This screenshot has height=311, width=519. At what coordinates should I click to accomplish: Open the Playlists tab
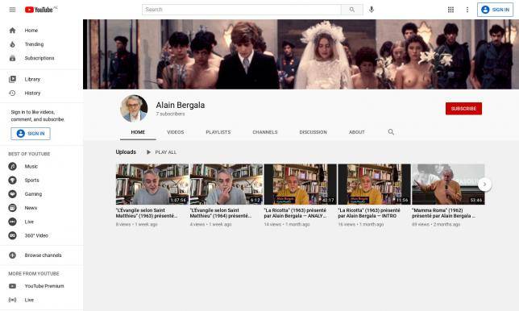tap(218, 132)
